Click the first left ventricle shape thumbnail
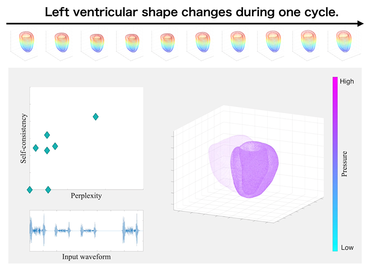The image size is (371, 268). coord(26,42)
